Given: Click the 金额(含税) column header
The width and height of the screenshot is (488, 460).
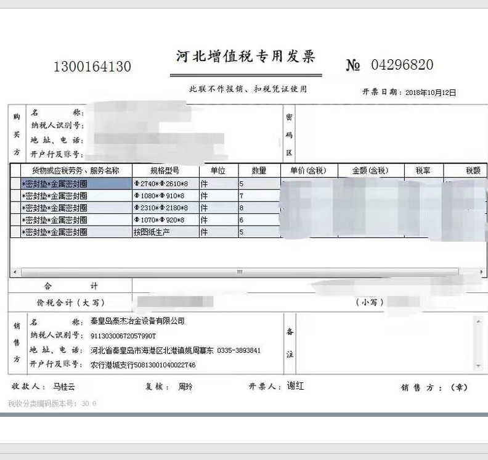Looking at the screenshot, I should tap(370, 171).
